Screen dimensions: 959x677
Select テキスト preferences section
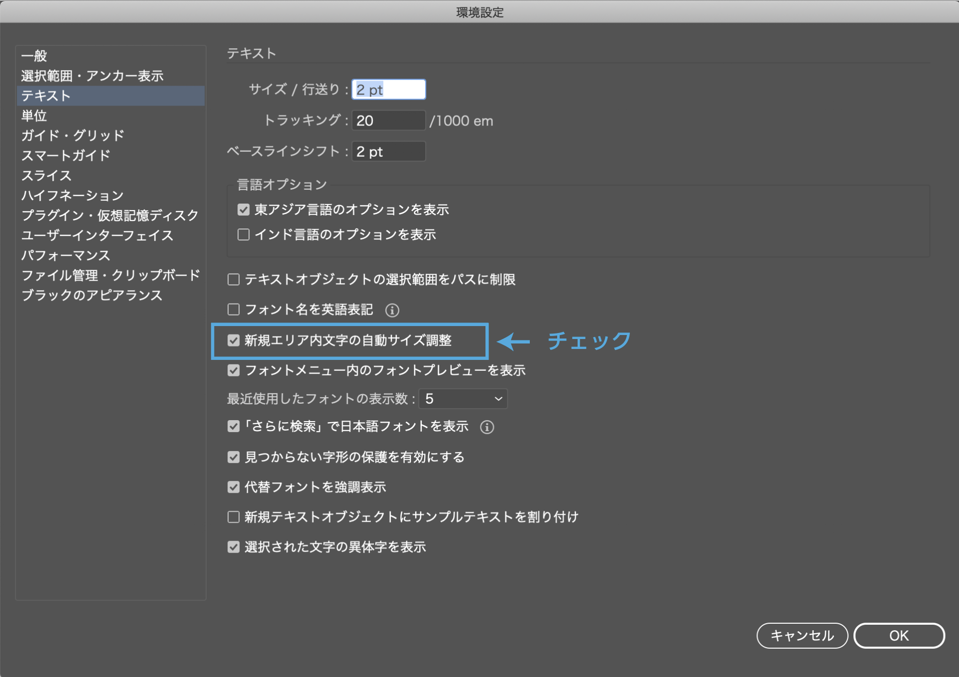click(x=111, y=96)
